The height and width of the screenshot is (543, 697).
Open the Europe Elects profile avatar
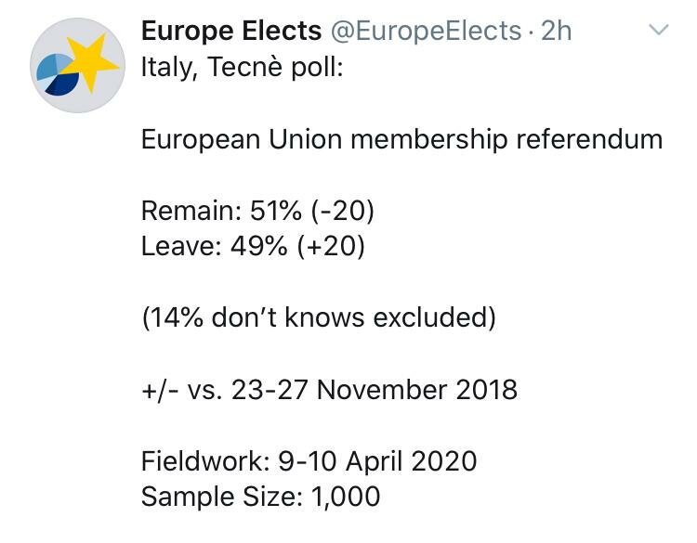(78, 66)
